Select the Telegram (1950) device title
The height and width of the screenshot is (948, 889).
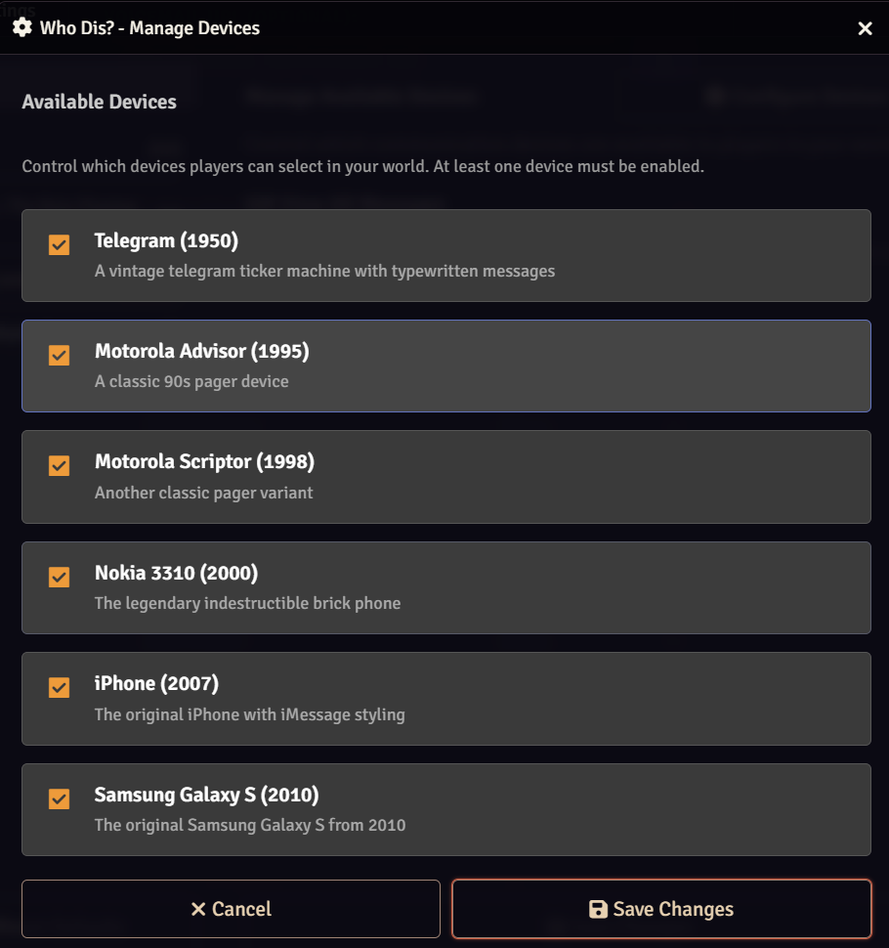pos(166,240)
